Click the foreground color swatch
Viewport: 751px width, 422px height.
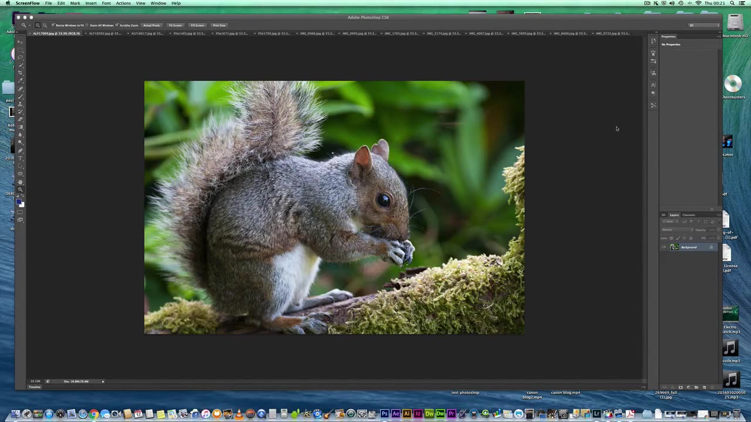click(18, 202)
